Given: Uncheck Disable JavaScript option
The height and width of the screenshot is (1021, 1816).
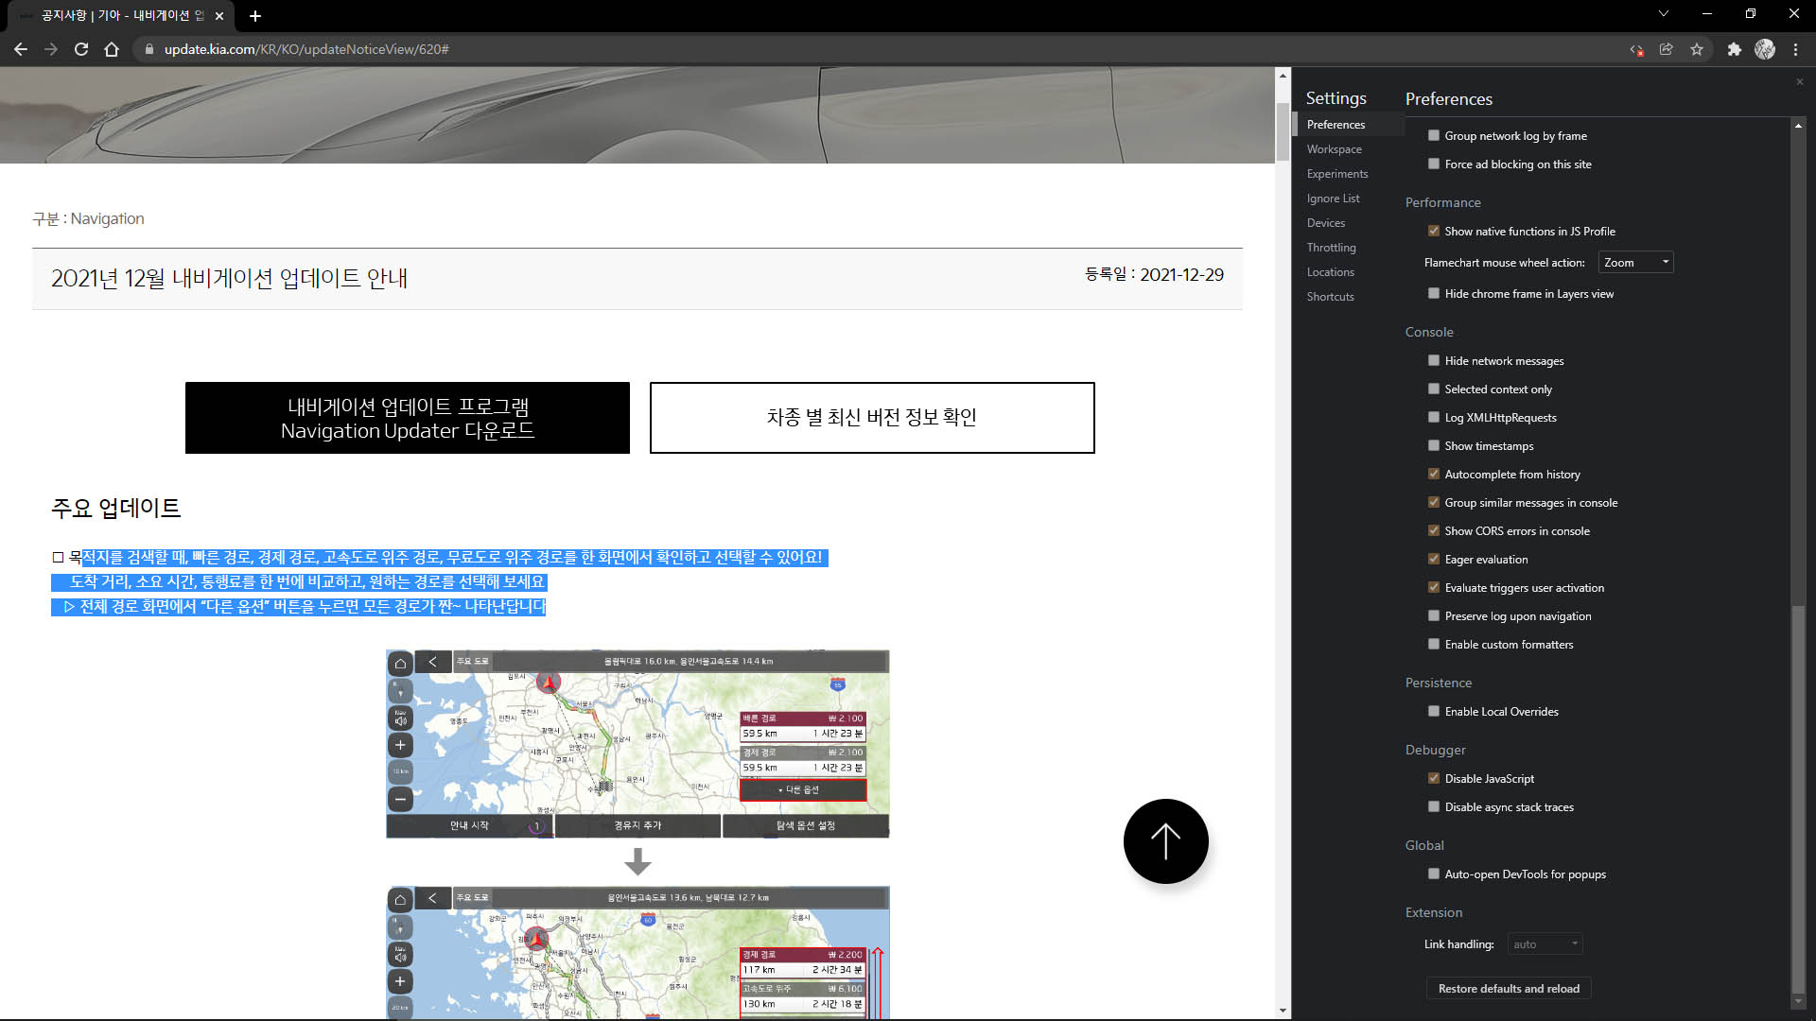Looking at the screenshot, I should [1434, 778].
